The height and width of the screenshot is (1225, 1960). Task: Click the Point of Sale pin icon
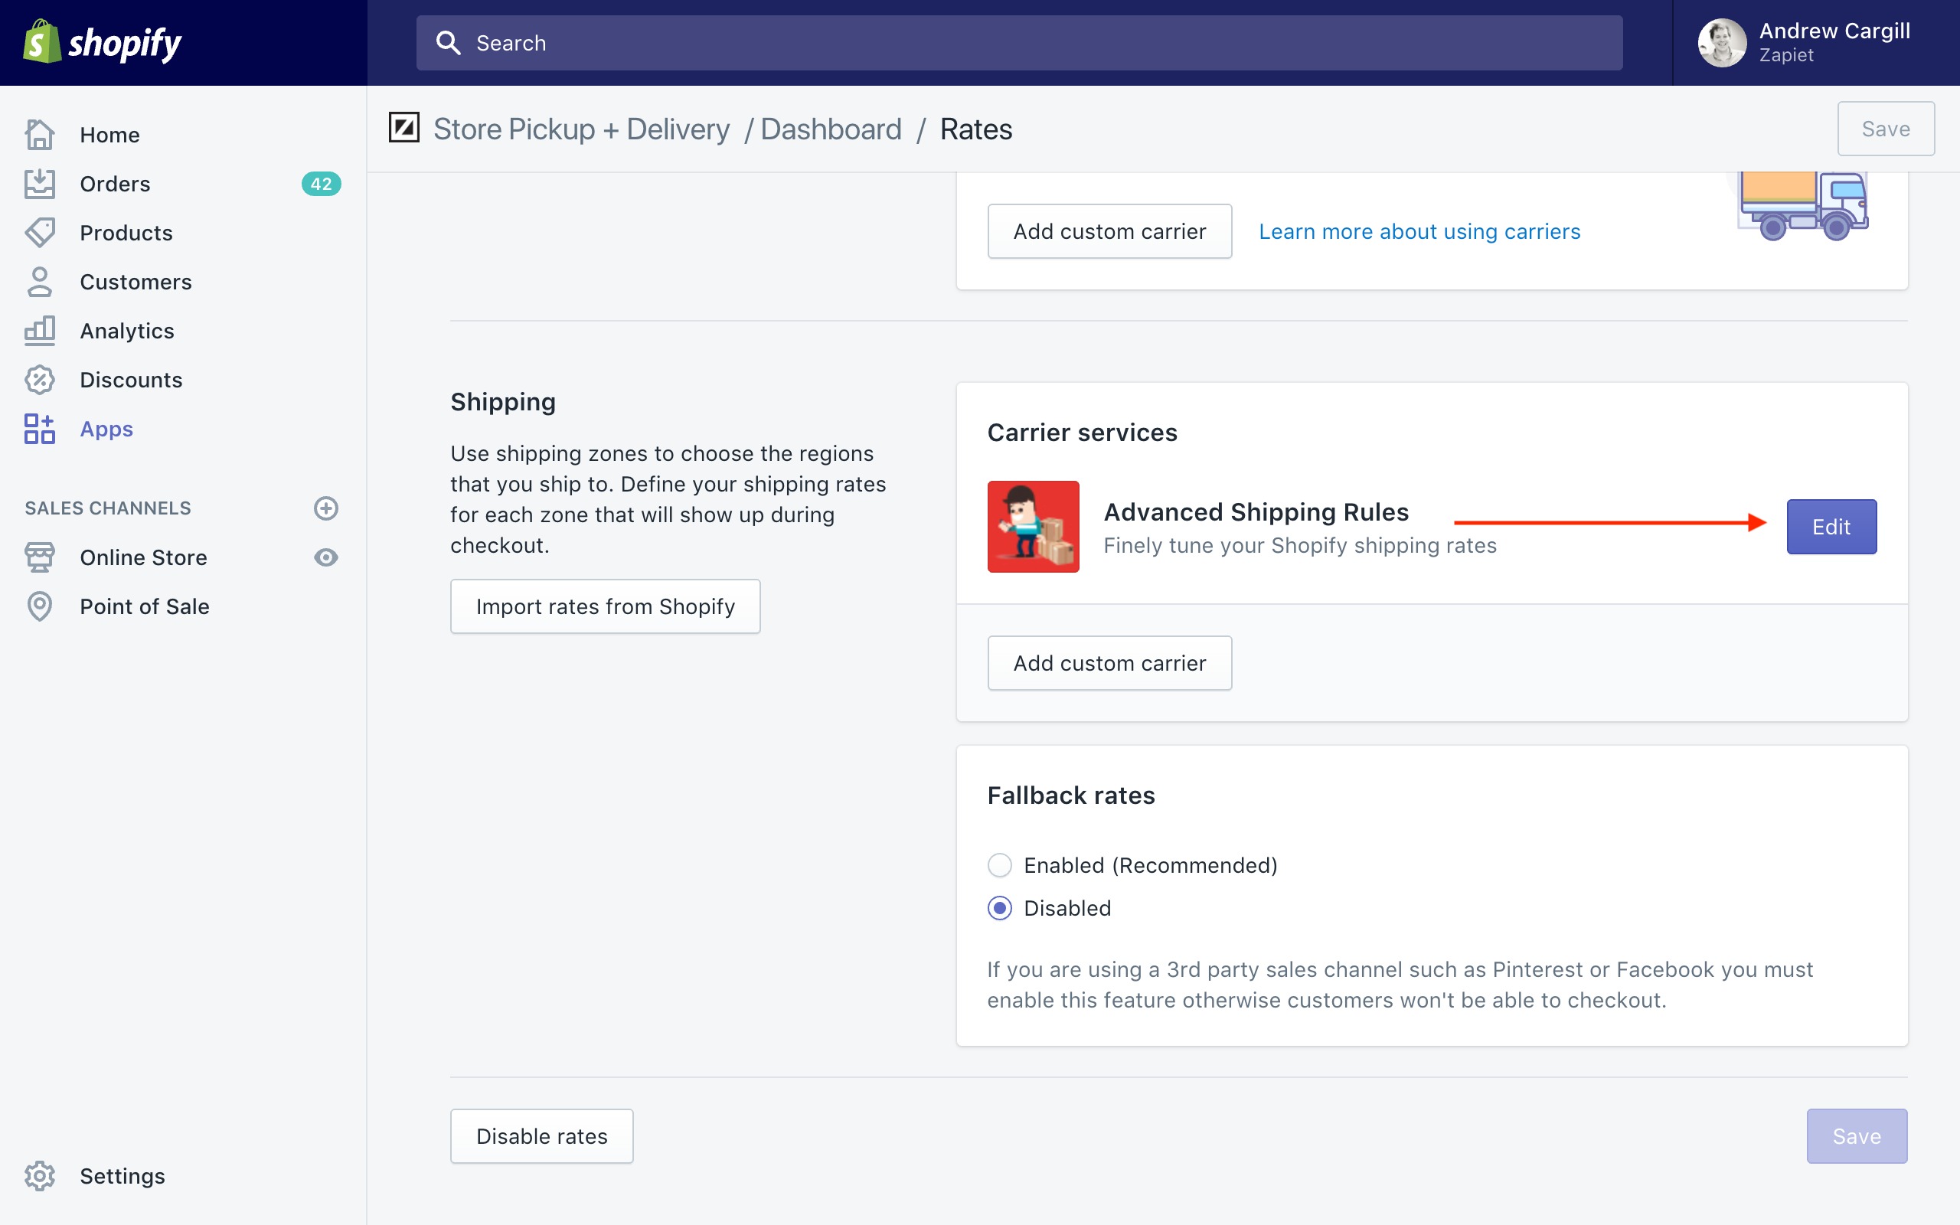coord(40,606)
